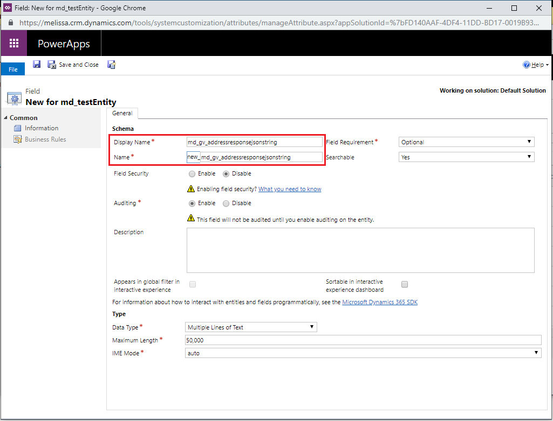This screenshot has width=553, height=421.
Task: Close the Field window
Action: click(x=539, y=8)
